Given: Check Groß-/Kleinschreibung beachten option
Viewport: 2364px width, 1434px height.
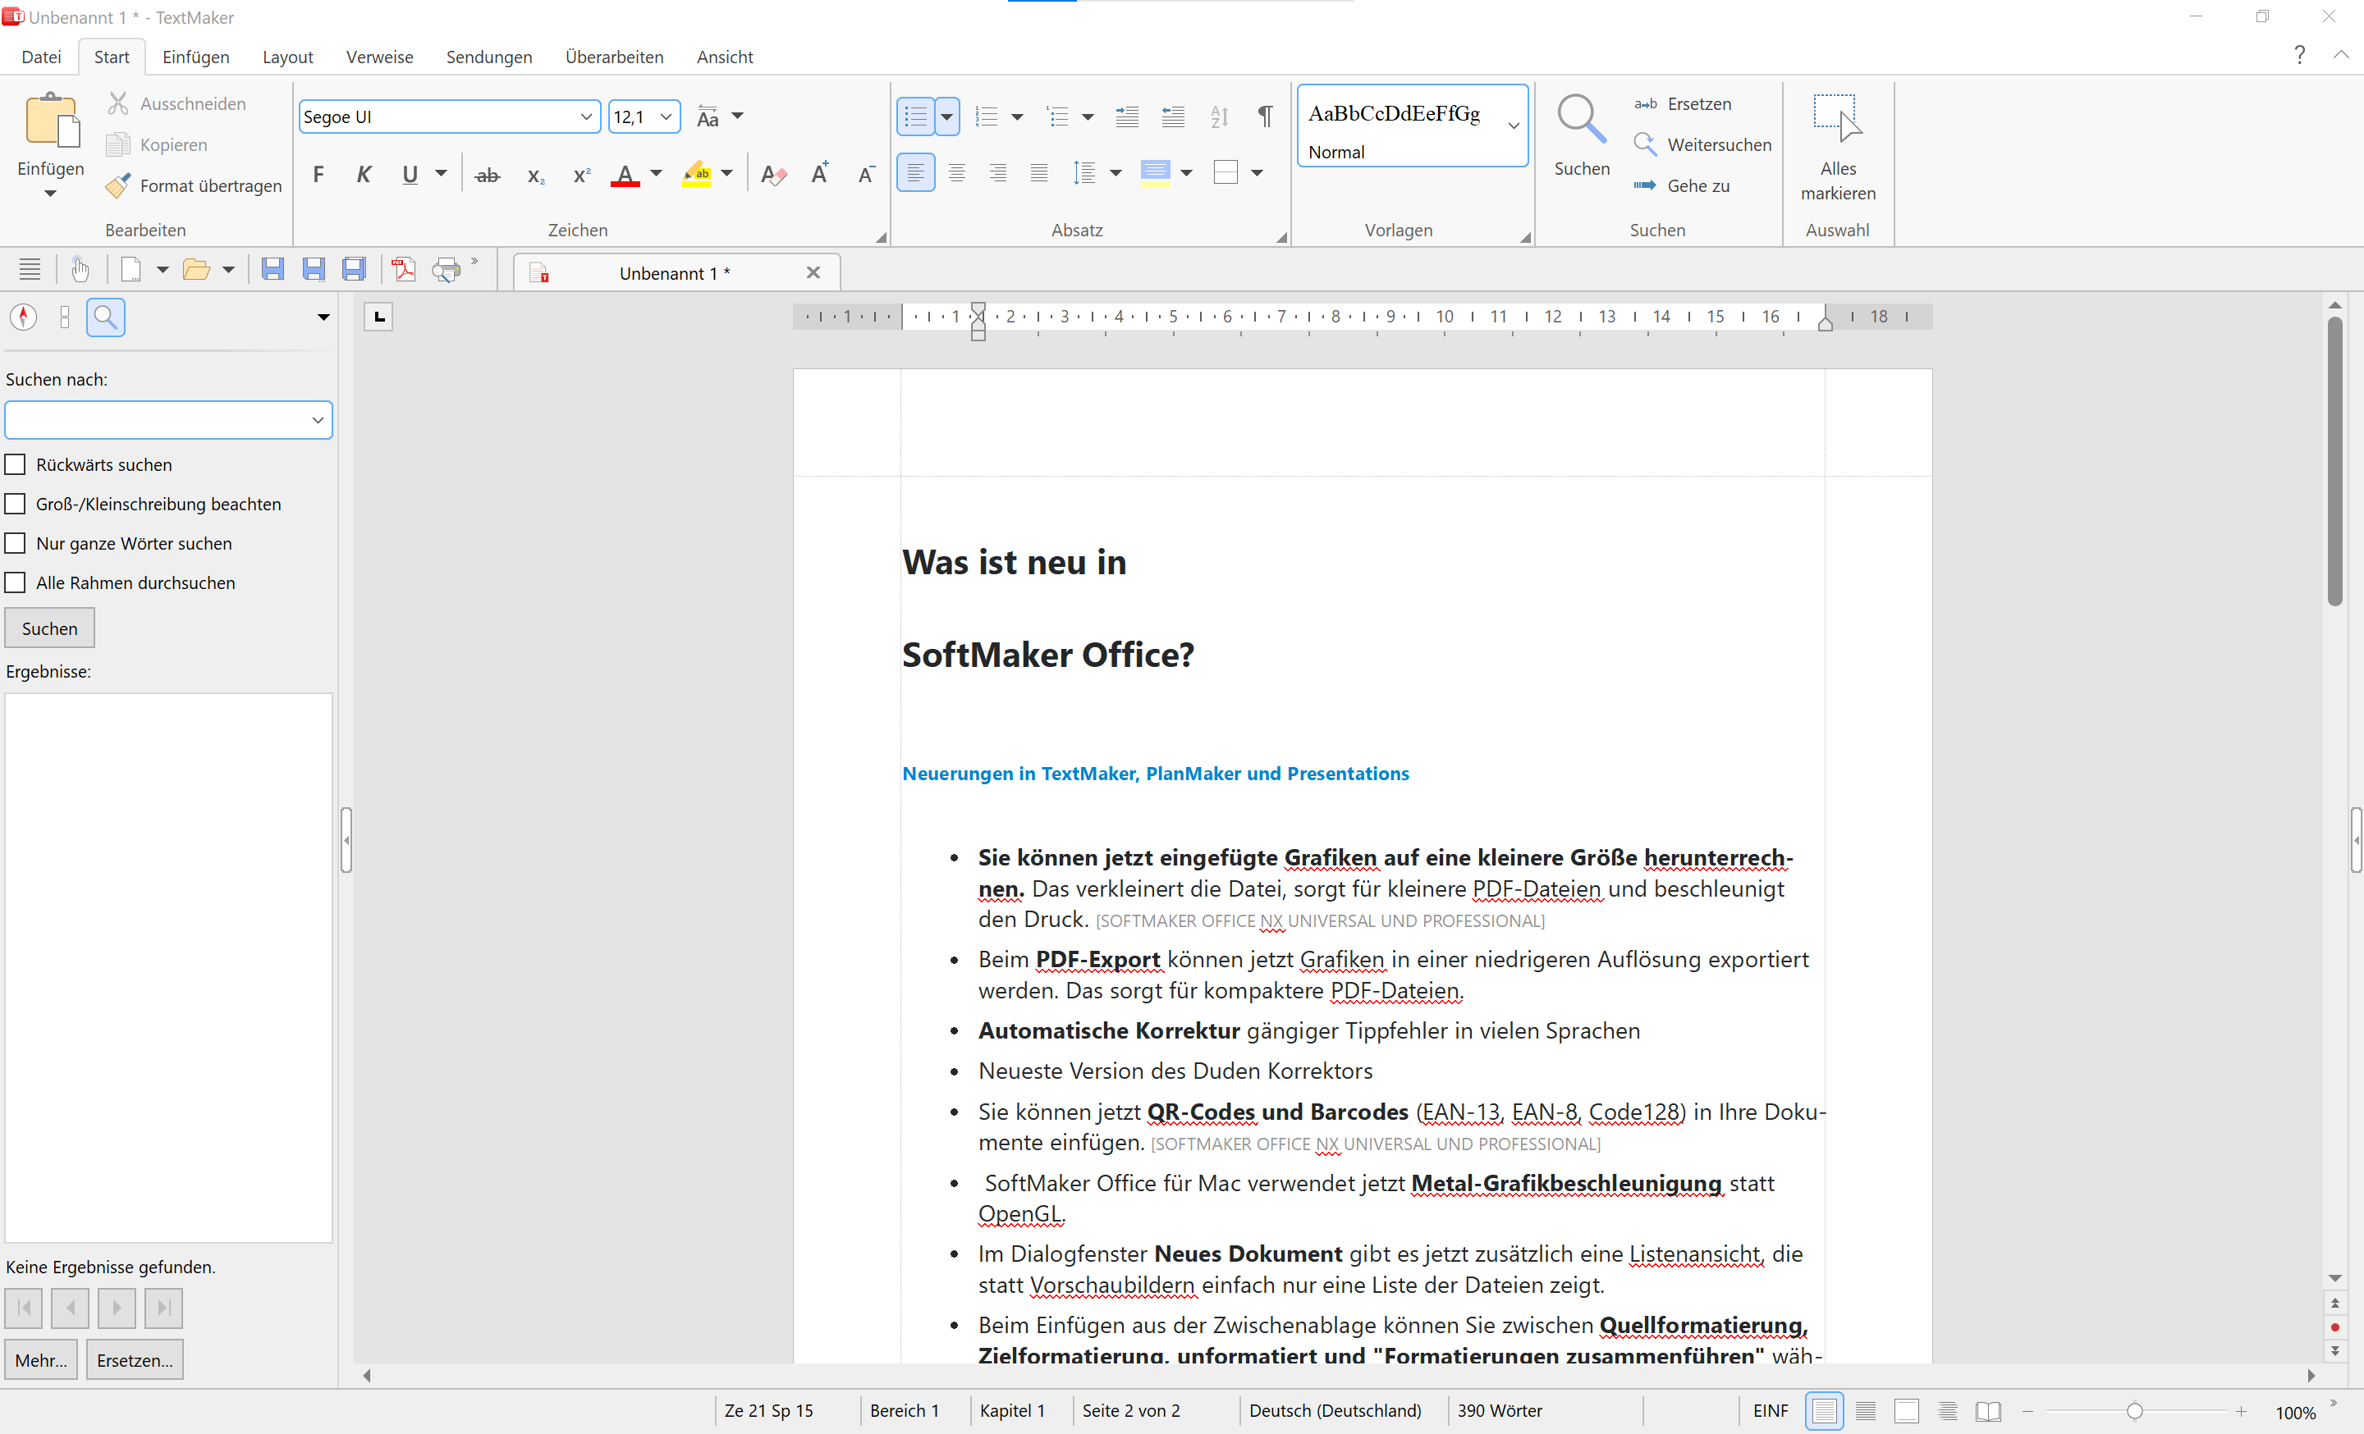Looking at the screenshot, I should point(16,505).
